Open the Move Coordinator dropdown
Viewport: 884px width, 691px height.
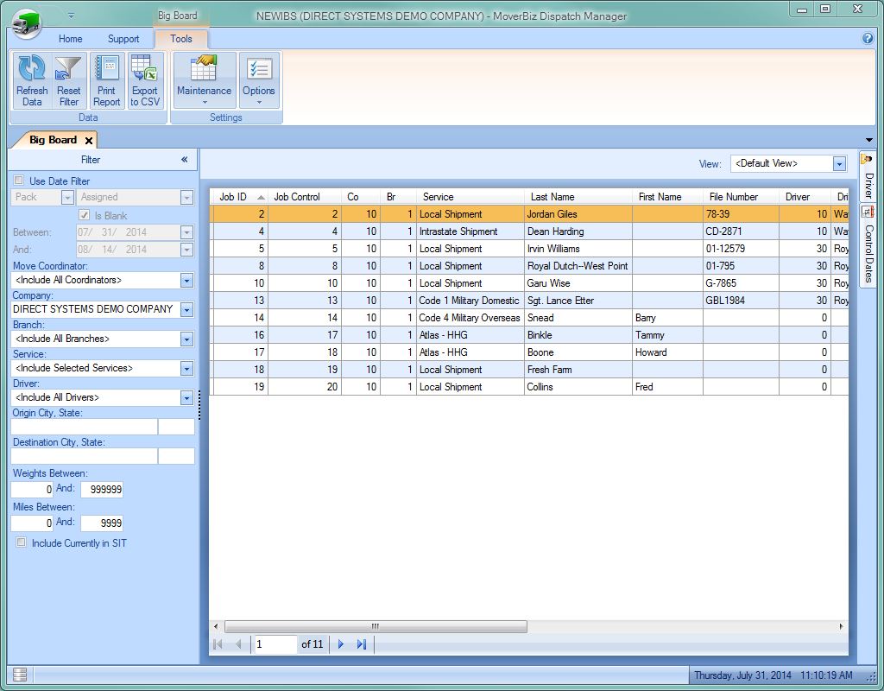(x=186, y=281)
